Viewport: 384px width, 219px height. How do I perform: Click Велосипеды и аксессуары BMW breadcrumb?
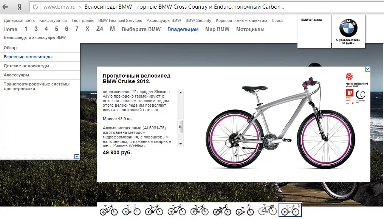click(35, 37)
